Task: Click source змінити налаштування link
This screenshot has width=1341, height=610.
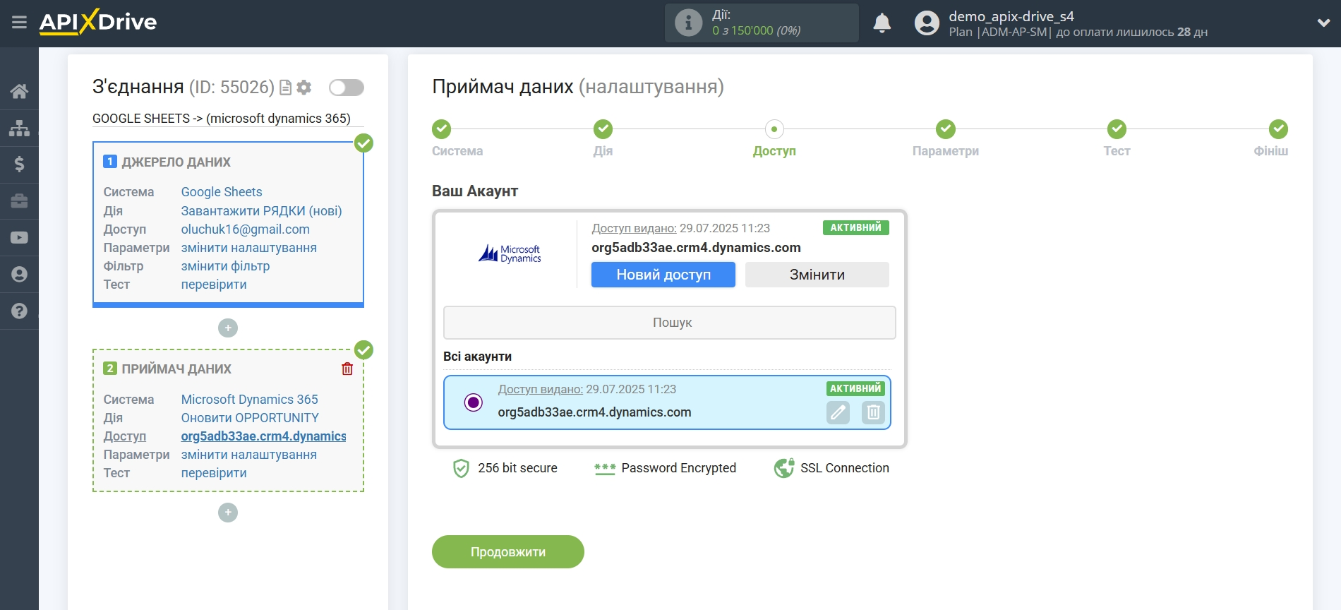Action: click(248, 248)
